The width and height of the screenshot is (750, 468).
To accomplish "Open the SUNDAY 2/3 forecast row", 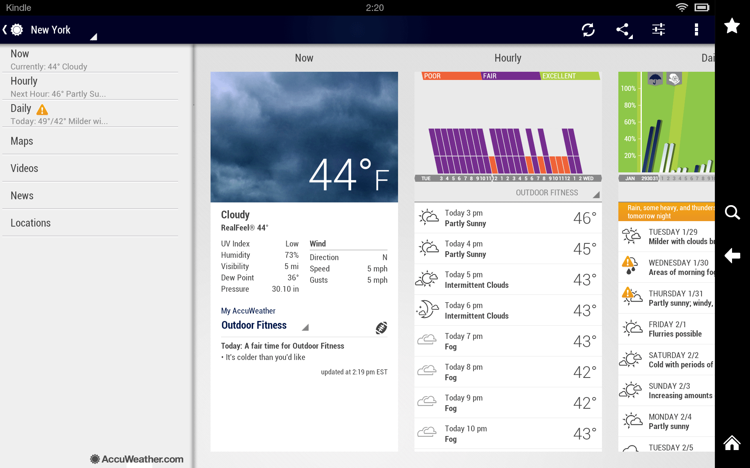I will [x=666, y=390].
